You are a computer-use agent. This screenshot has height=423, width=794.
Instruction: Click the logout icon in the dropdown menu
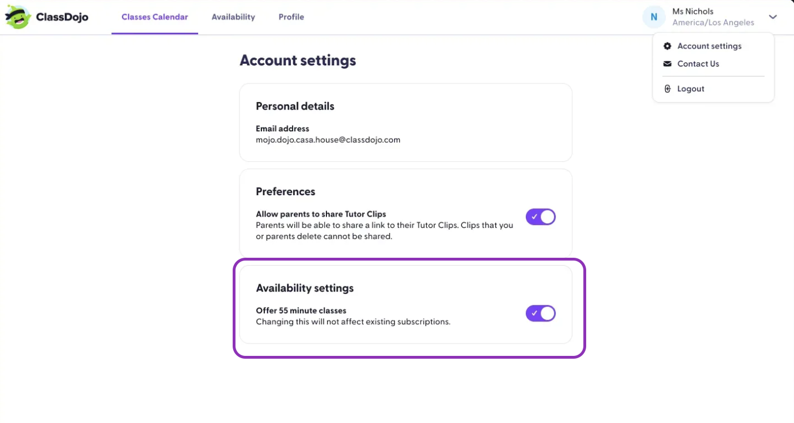point(668,89)
